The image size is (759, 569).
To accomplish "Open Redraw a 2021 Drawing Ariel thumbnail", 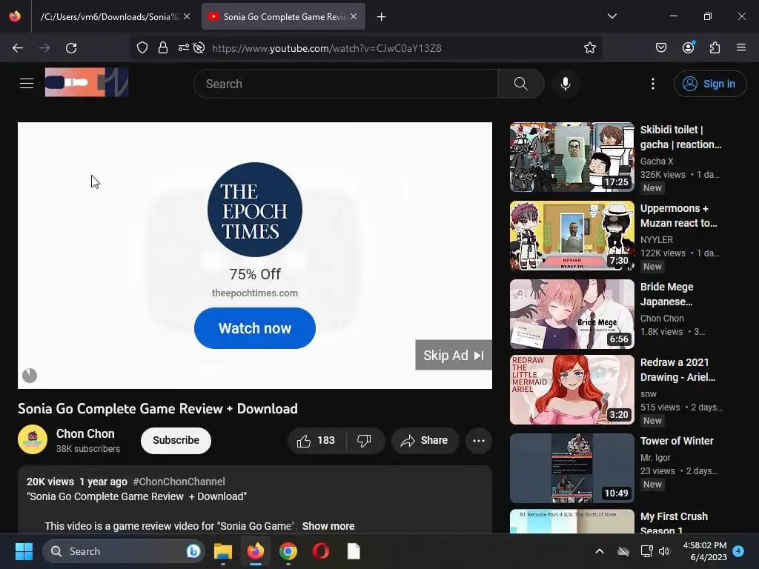I will 571,390.
